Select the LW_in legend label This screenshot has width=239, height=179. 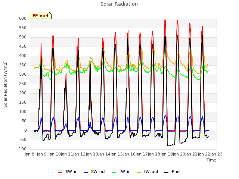[125, 172]
